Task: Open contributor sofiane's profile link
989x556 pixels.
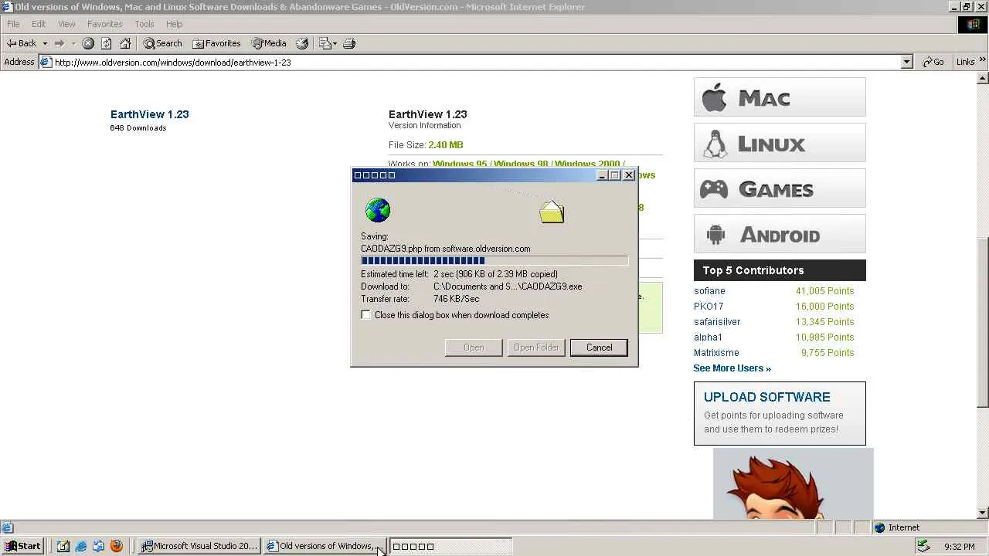Action: click(709, 291)
